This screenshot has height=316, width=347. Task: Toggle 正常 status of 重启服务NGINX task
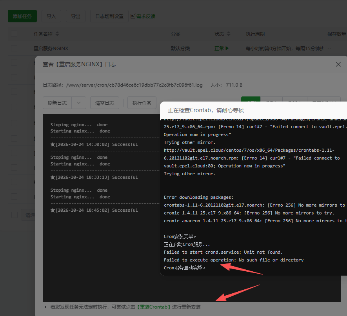(221, 49)
